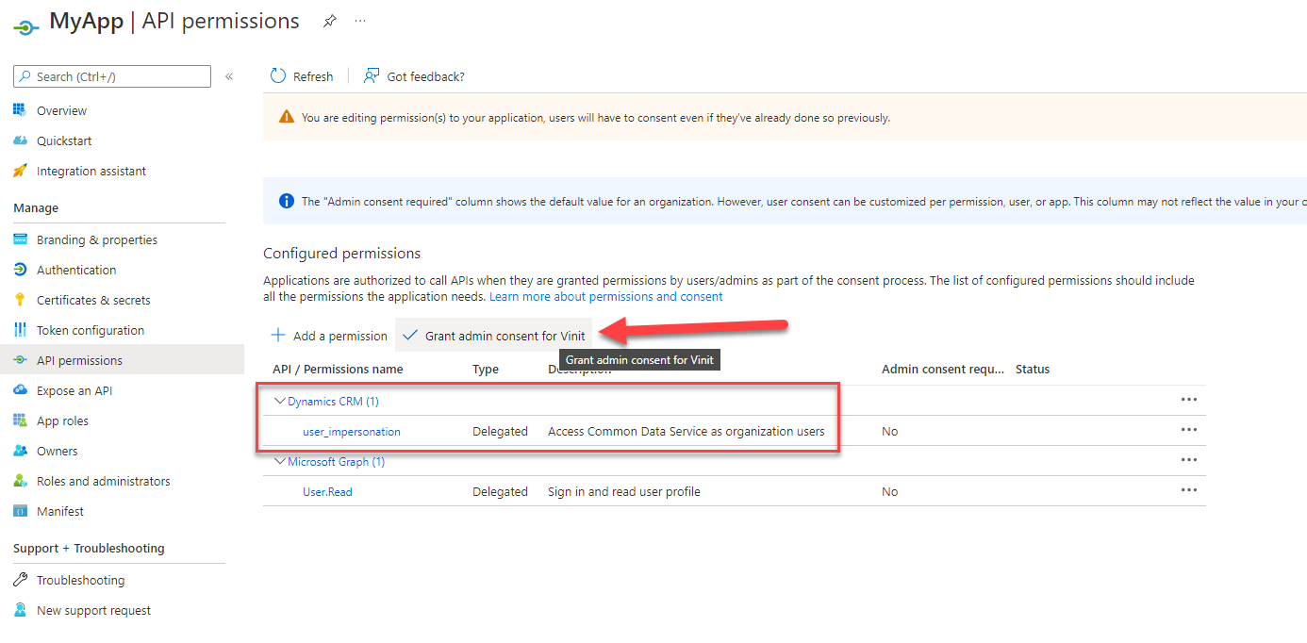Click the Manifest icon in sidebar
1307x643 pixels.
click(20, 511)
